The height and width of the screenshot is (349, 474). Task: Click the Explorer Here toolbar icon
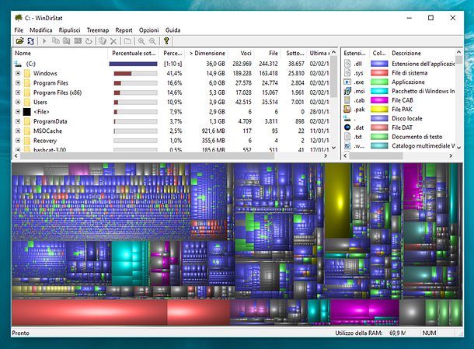tap(67, 41)
